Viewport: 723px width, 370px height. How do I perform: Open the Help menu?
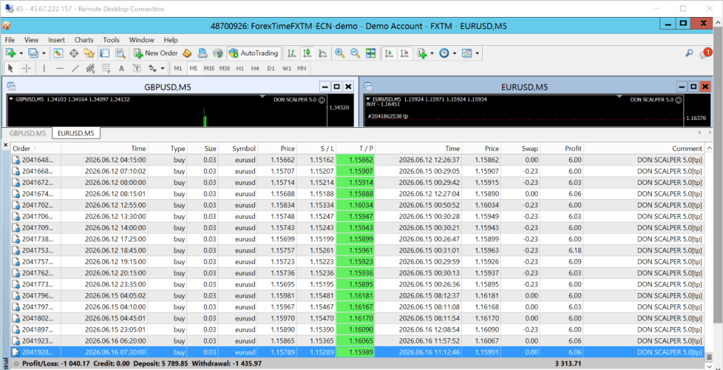click(171, 40)
